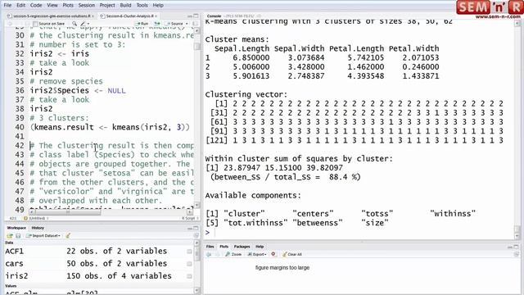Open workspace load icon
Viewport: 524px width, 295px height.
[x=10, y=236]
